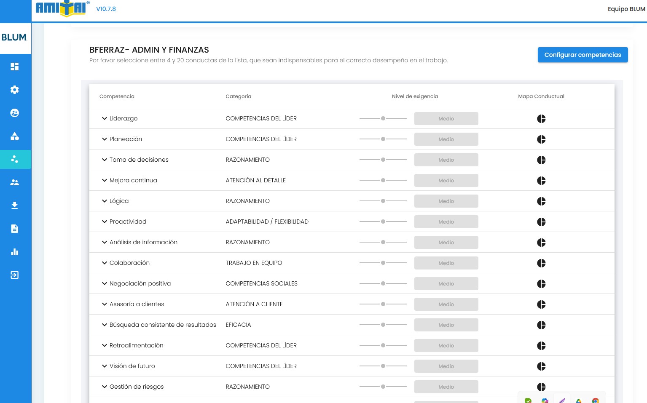Expand the Toma de decisiones row
The height and width of the screenshot is (403, 647).
(x=104, y=160)
